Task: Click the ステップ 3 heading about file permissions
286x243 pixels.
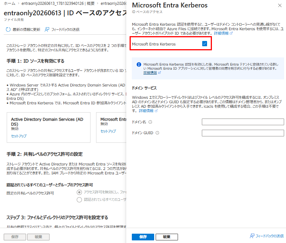Action: click(x=57, y=218)
